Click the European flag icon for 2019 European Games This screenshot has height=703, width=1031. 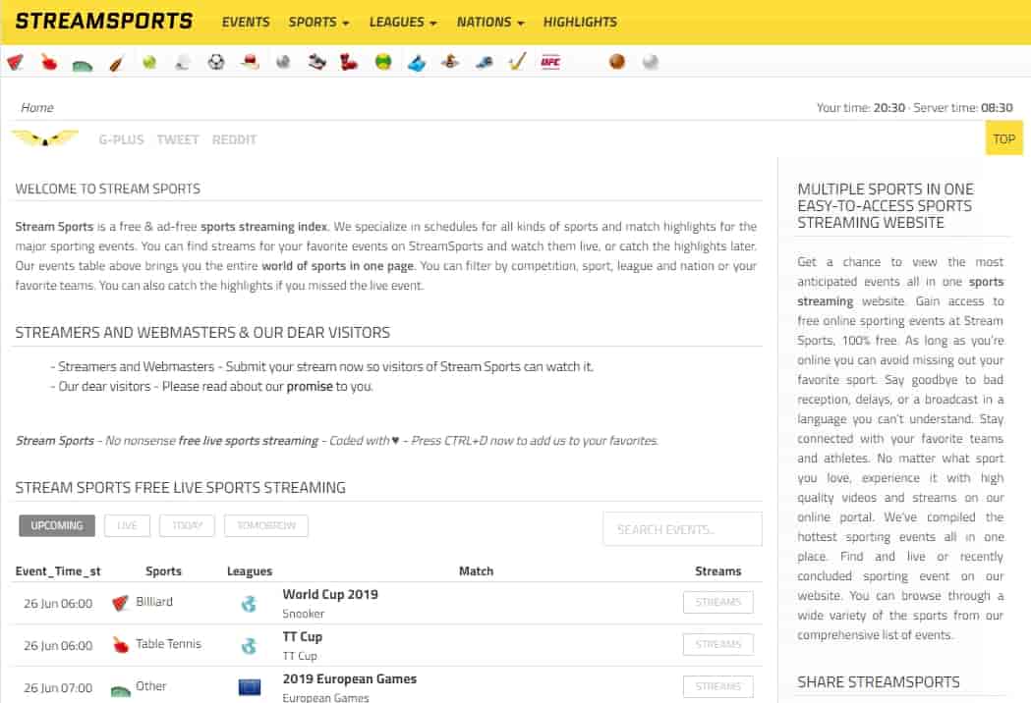click(250, 687)
